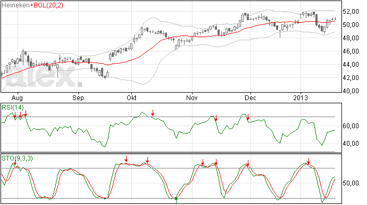Image resolution: width=367 pixels, height=205 pixels.
Task: Select the 60,00 value on RSI axis
Action: 351,126
